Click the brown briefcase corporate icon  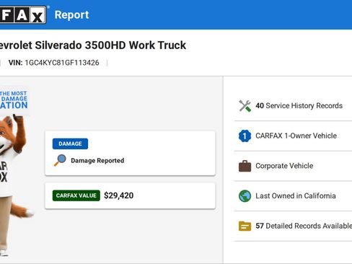coord(245,166)
